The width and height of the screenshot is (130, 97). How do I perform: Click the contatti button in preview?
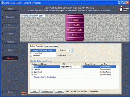pos(75,25)
